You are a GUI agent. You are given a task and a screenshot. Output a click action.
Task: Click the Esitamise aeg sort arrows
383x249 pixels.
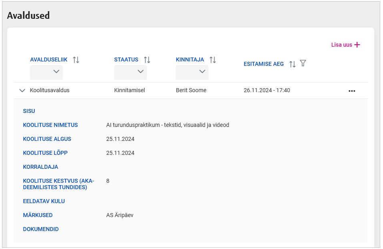pos(292,64)
